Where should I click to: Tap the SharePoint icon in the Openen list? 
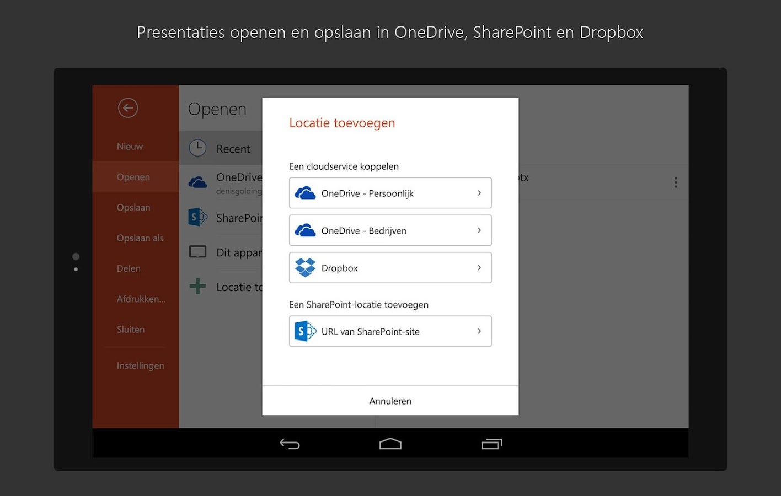point(197,217)
